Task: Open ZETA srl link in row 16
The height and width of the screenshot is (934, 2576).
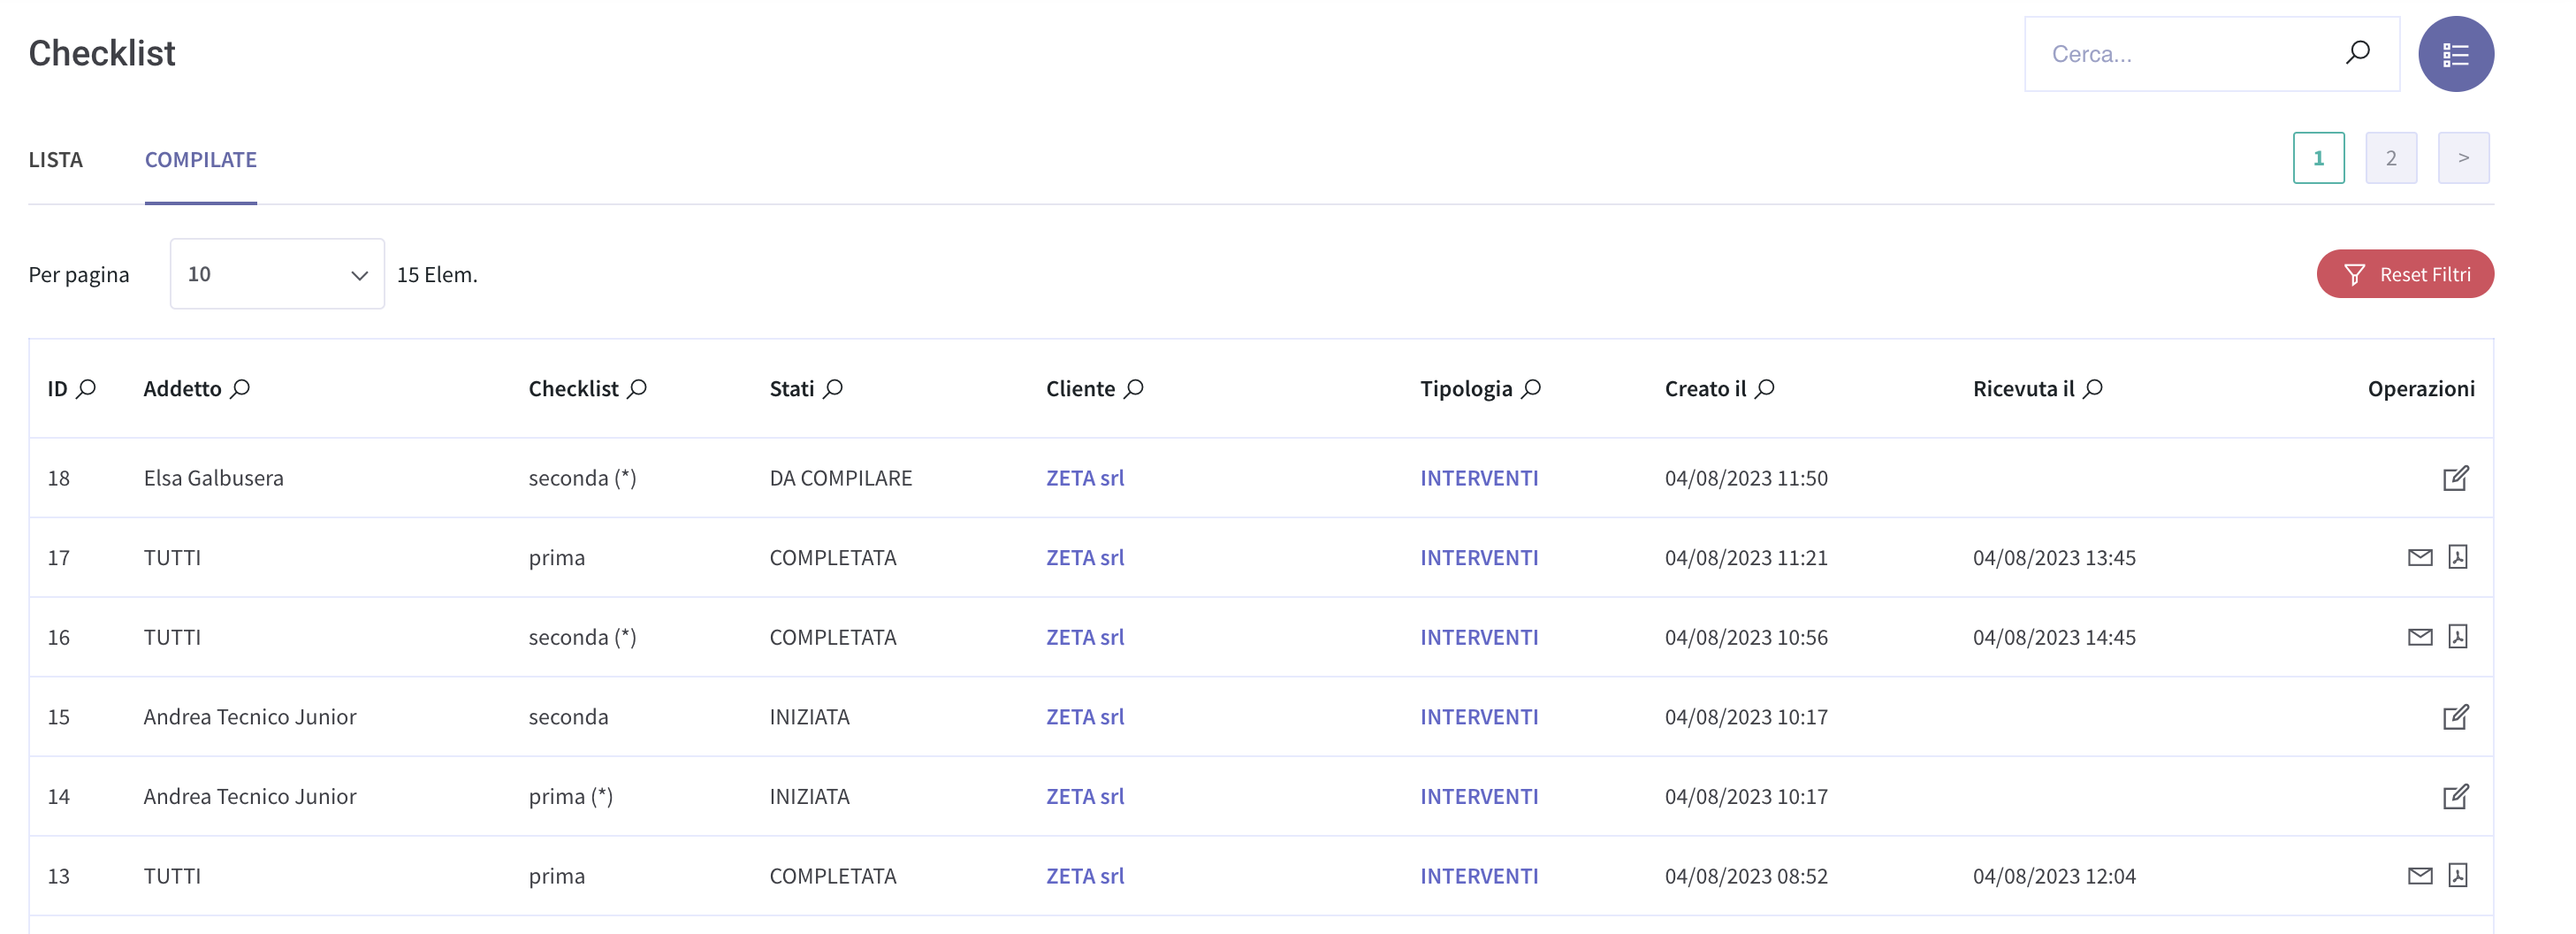Action: (x=1085, y=637)
